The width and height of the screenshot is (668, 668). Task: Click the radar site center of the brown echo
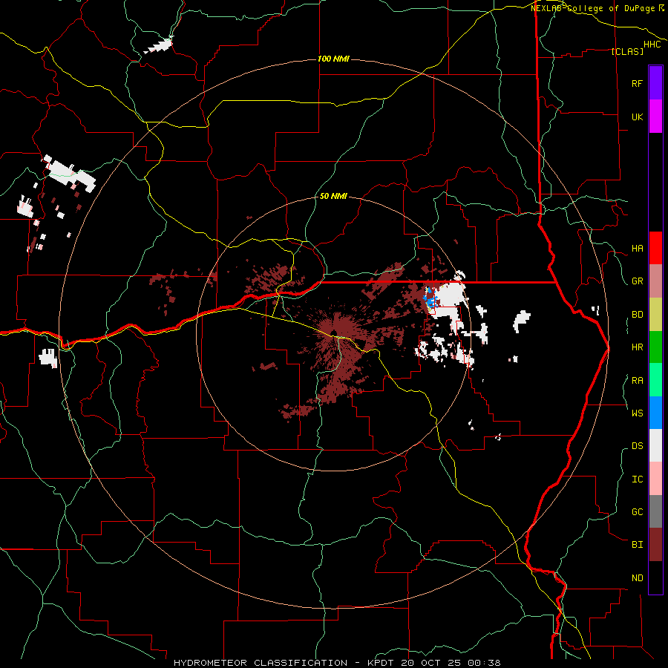pyautogui.click(x=333, y=333)
